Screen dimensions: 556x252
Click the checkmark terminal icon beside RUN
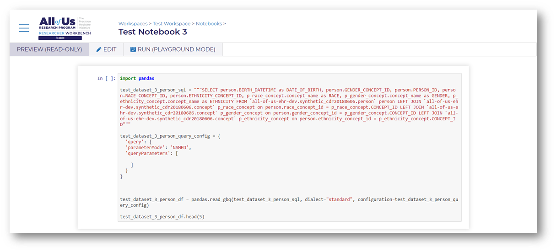[x=133, y=49]
